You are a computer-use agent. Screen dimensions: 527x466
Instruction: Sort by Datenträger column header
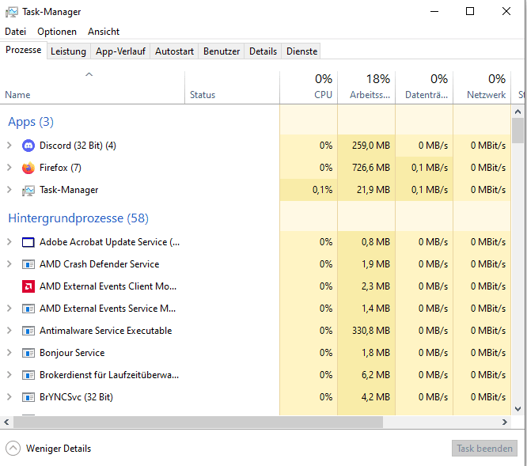point(424,87)
